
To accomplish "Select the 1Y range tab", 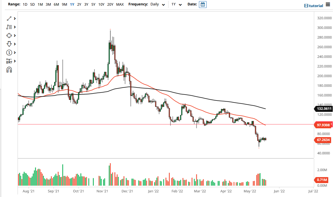I will click(72, 5).
